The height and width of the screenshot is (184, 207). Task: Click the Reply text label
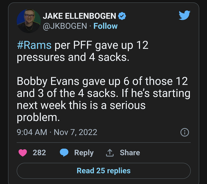click(84, 152)
